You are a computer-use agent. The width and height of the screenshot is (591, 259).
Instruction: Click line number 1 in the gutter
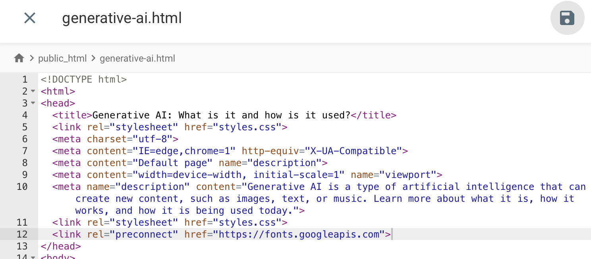tap(25, 79)
